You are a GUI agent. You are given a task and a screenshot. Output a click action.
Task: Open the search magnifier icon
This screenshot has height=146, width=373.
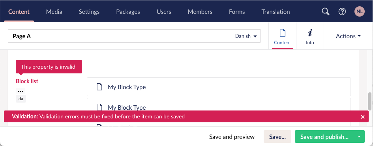tap(325, 11)
